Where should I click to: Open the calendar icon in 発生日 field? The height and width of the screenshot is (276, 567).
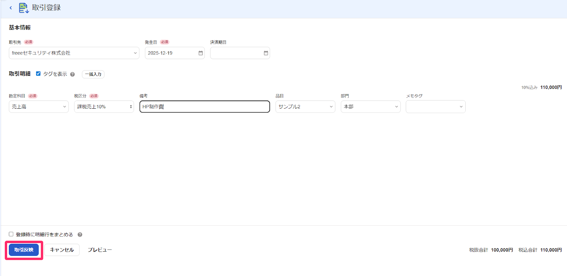pyautogui.click(x=201, y=53)
